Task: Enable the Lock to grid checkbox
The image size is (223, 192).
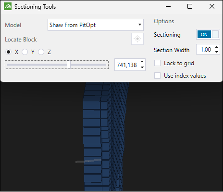Action: [157, 63]
